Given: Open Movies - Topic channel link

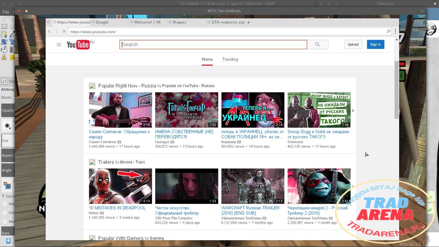Looking at the screenshot, I should 133,162.
